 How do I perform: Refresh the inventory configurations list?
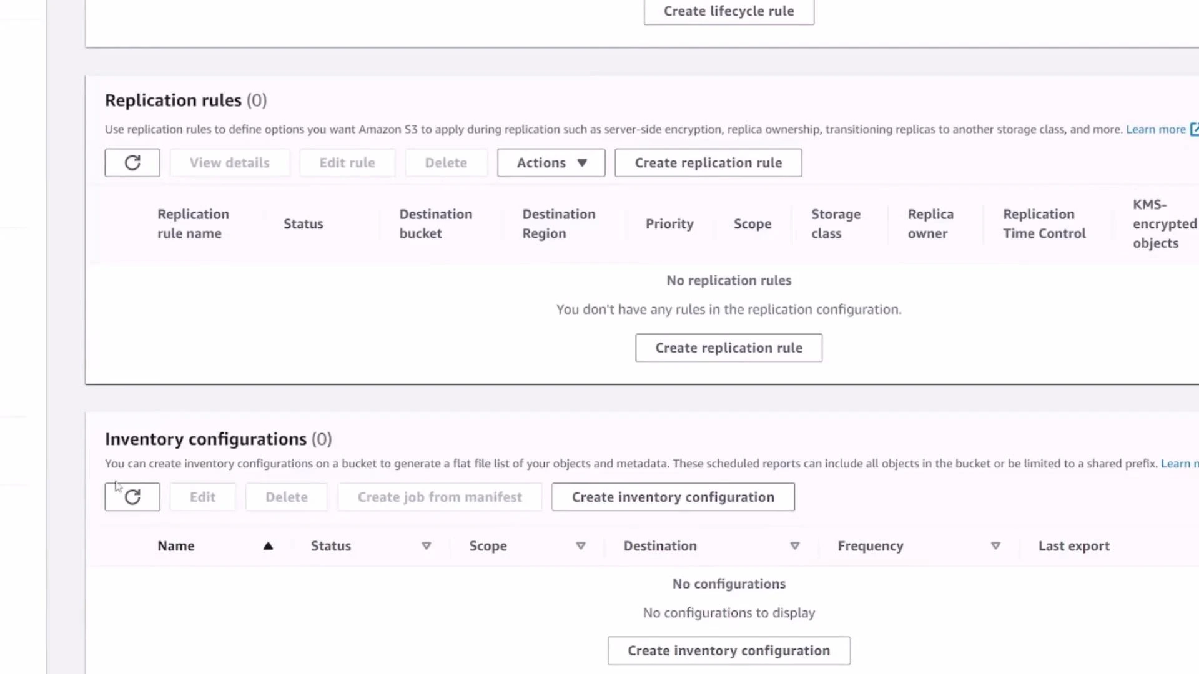point(132,497)
